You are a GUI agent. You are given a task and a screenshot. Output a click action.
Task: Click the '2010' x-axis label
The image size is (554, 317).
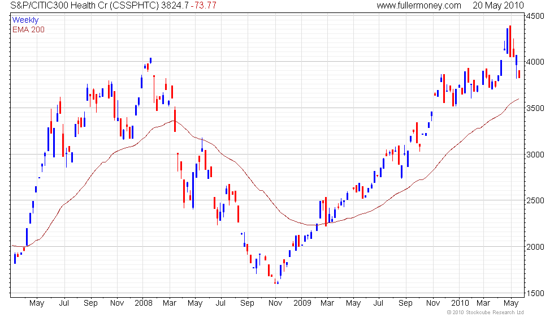pyautogui.click(x=460, y=303)
